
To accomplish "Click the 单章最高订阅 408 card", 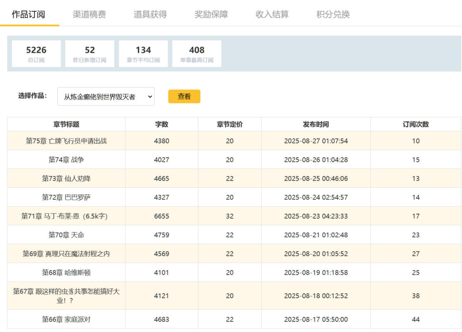I will [x=197, y=54].
